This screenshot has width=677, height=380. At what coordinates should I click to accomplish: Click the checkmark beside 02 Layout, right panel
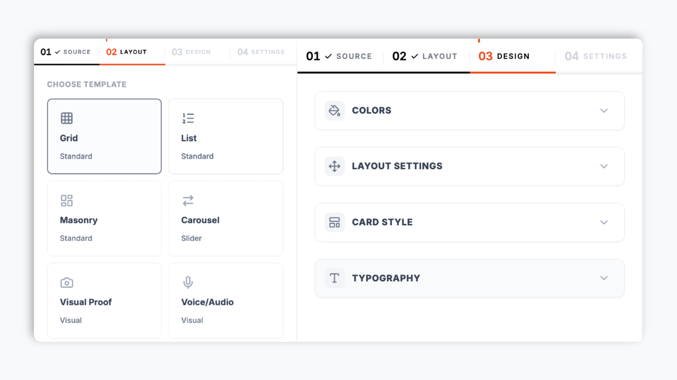point(415,56)
